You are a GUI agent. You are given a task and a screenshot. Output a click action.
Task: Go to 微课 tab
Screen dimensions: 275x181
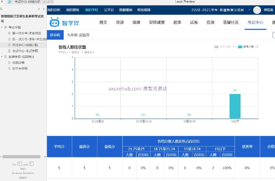point(136,22)
